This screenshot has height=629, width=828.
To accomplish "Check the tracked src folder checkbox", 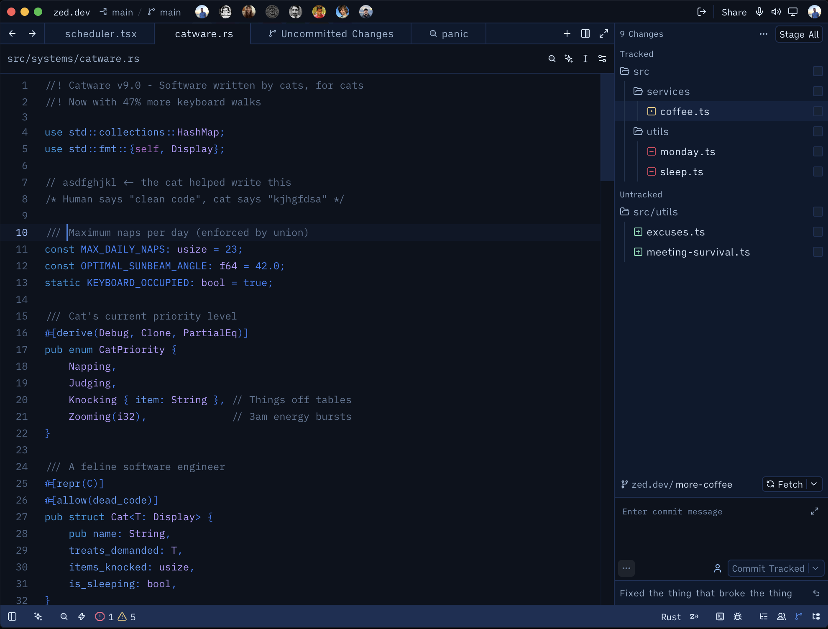I will (x=818, y=71).
